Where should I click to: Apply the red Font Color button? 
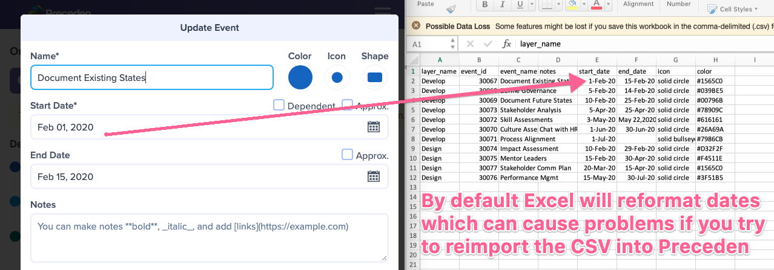(x=597, y=4)
